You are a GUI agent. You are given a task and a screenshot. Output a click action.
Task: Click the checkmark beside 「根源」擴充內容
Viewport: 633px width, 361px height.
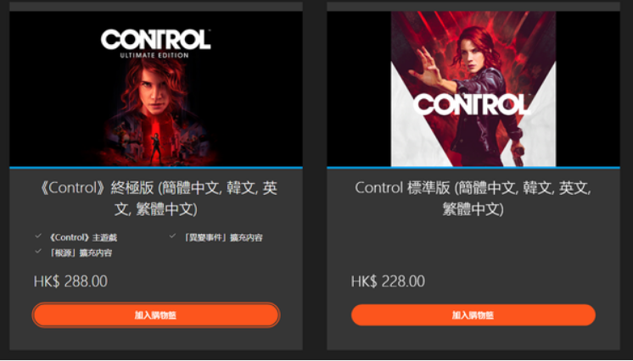pyautogui.click(x=38, y=251)
